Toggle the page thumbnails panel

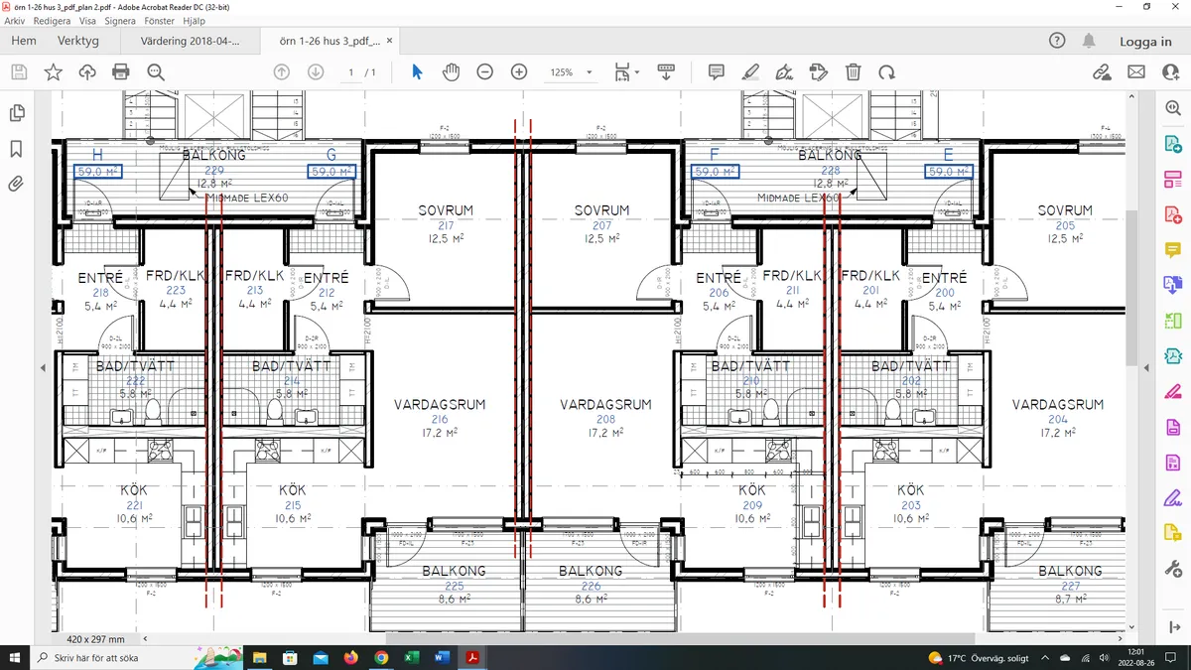pyautogui.click(x=17, y=113)
